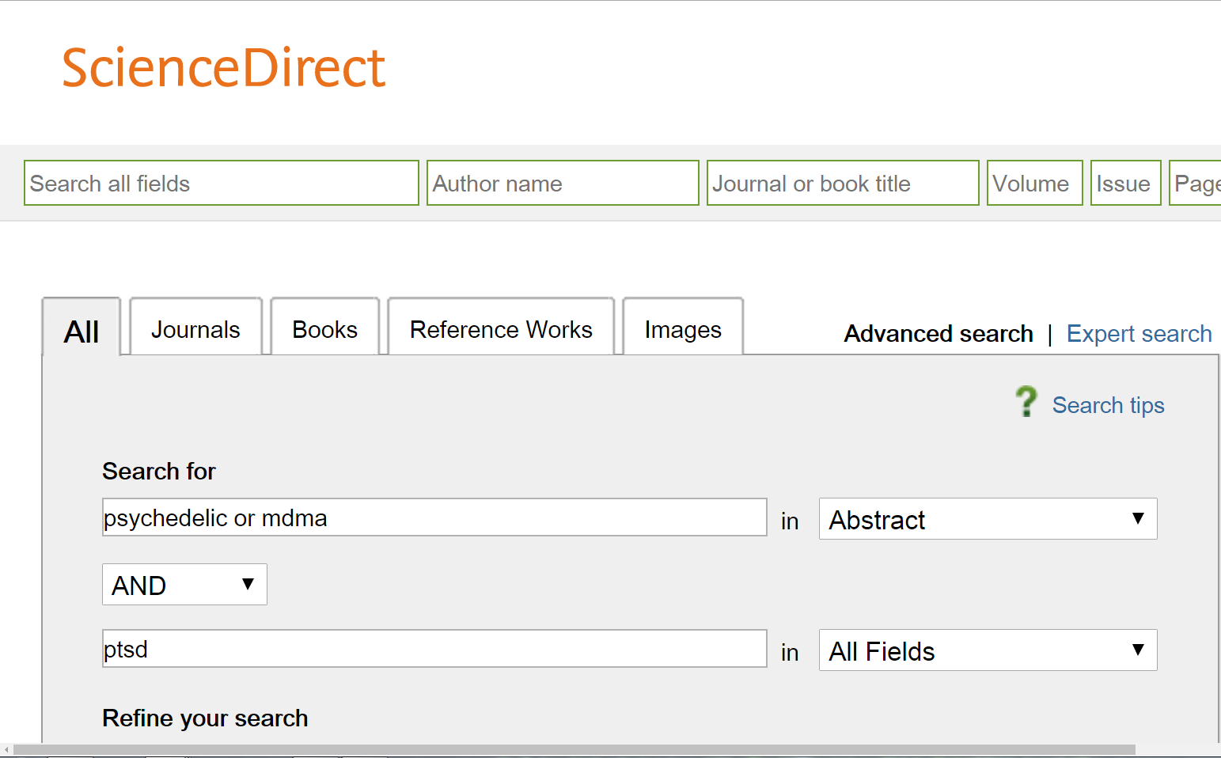Viewport: 1221px width, 758px height.
Task: Open the Books tab
Action: (x=325, y=327)
